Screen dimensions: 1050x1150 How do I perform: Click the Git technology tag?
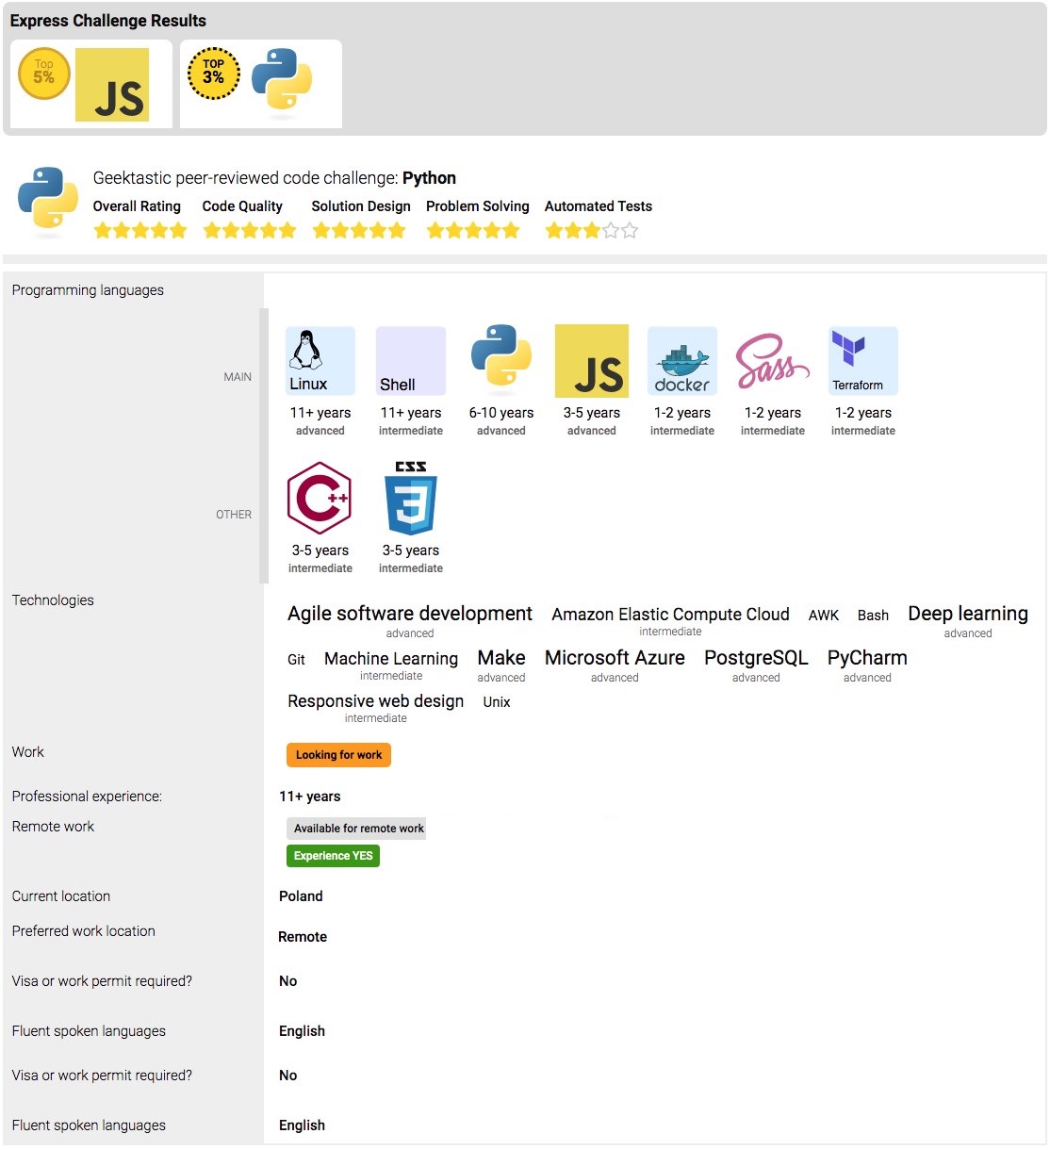click(x=296, y=660)
